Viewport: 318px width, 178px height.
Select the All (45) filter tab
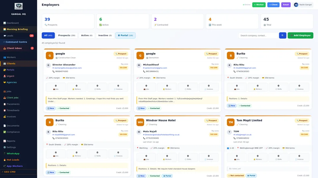[48, 35]
